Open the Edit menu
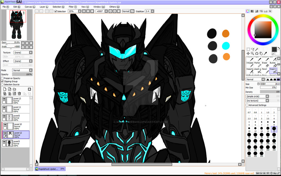The image size is (281, 176). click(x=17, y=7)
